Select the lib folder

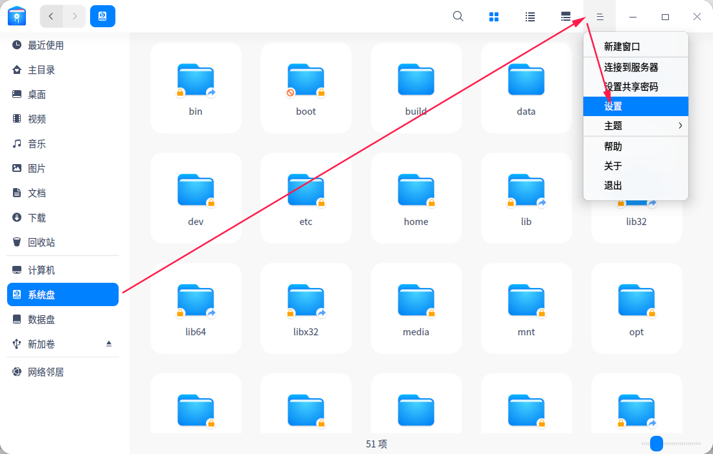(x=526, y=198)
